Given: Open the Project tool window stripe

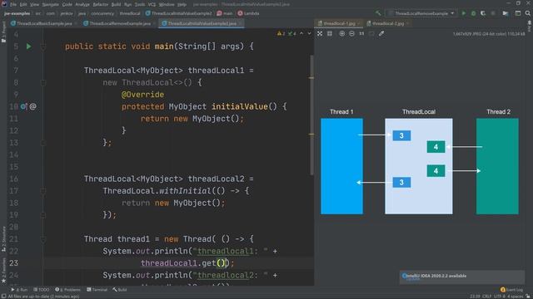Looking at the screenshot, I should tap(3, 32).
